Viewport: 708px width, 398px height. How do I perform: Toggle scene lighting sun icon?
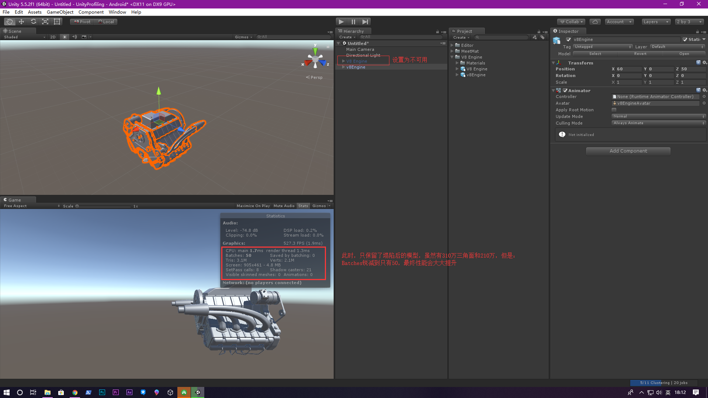coord(65,37)
